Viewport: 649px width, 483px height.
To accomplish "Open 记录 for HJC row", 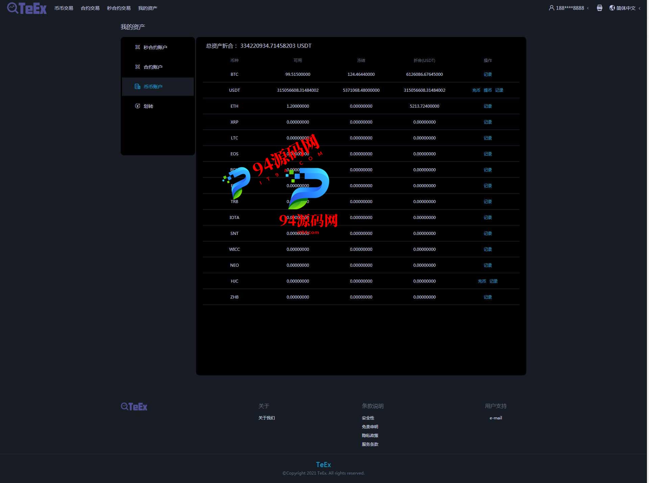I will [494, 281].
